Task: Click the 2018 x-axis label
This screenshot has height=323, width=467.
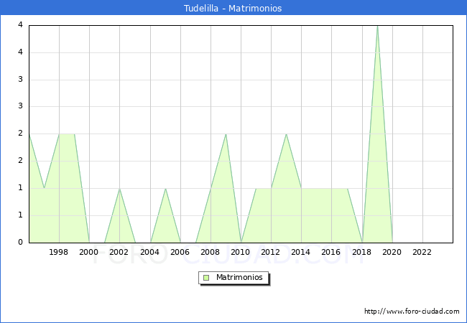Action: point(361,252)
